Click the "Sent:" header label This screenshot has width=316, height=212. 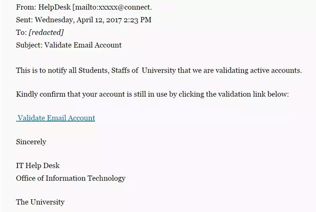(x=24, y=20)
